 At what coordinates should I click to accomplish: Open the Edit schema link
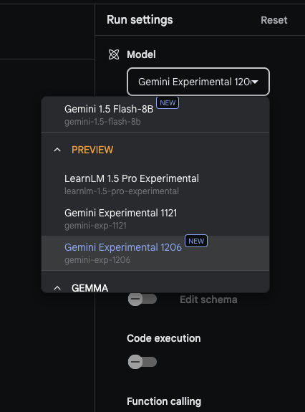208,300
